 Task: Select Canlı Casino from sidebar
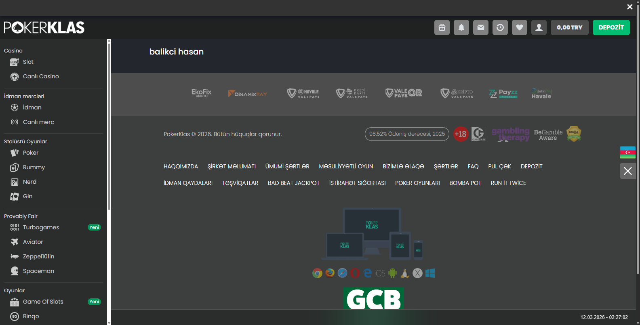(40, 76)
